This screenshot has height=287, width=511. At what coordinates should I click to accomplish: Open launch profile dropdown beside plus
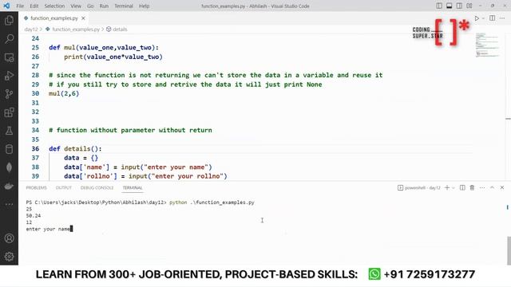454,188
